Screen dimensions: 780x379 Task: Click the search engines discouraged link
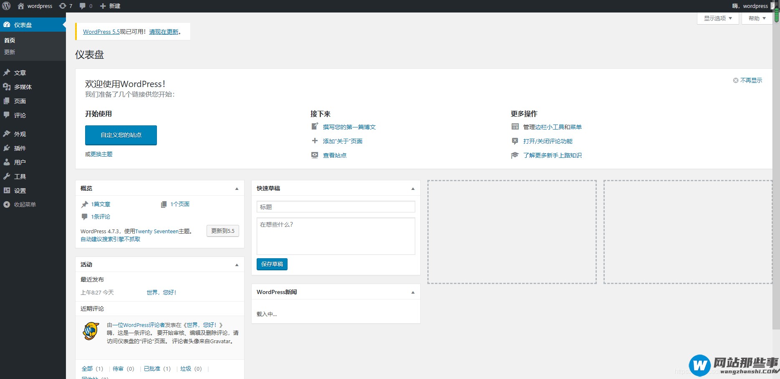coord(110,239)
